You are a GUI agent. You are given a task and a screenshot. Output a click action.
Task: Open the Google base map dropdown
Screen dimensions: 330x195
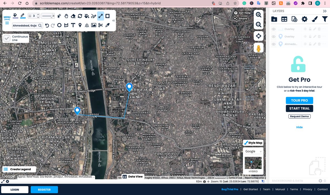[x=253, y=151]
